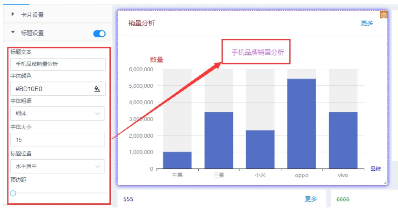Click the oppo category label on axis
398x213 pixels.
301,175
